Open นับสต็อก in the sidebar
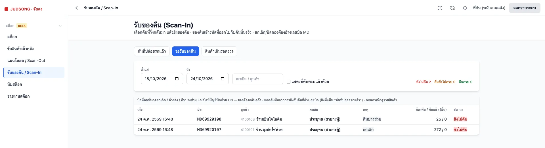 point(34,84)
